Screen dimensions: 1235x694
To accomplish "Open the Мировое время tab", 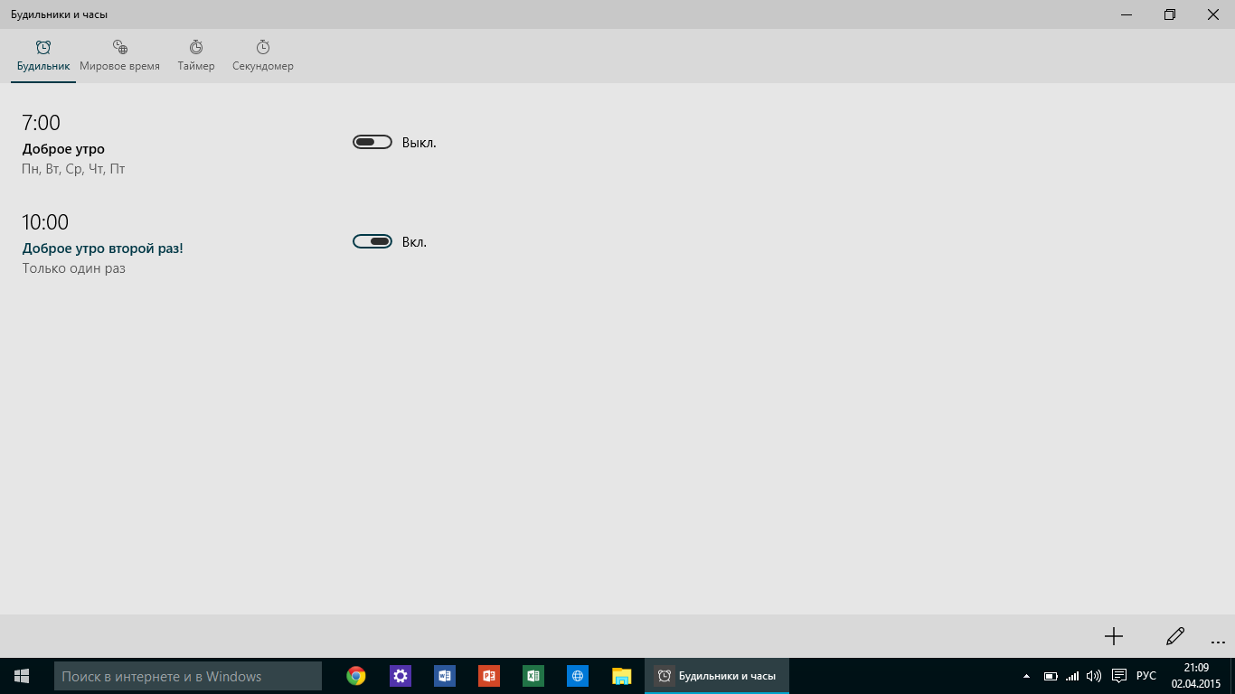I will (x=119, y=56).
